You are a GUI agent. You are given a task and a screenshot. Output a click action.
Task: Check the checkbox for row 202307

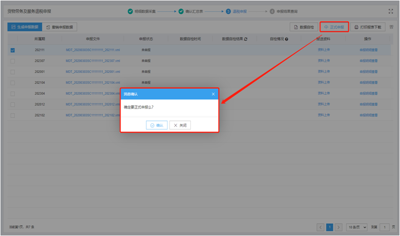[x=13, y=61]
